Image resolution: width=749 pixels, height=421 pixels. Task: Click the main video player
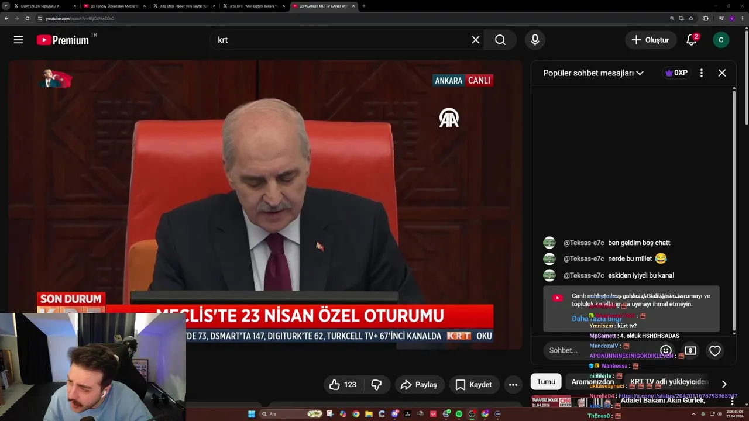click(x=265, y=205)
